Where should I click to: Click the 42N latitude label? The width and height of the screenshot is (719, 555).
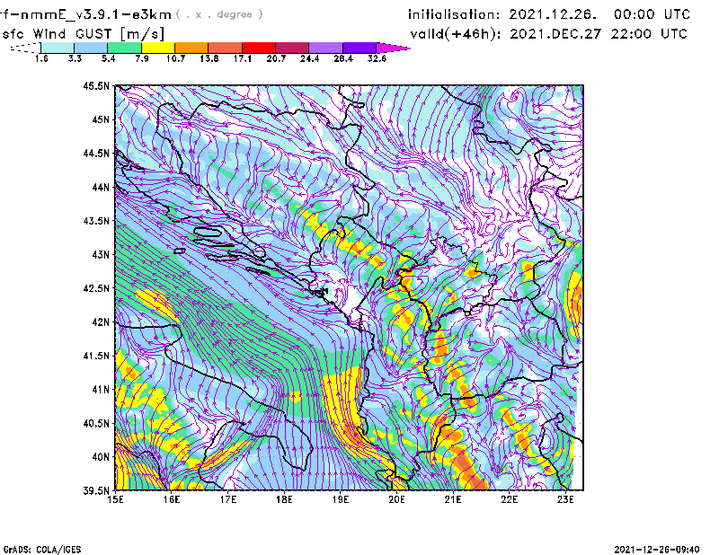pos(101,322)
